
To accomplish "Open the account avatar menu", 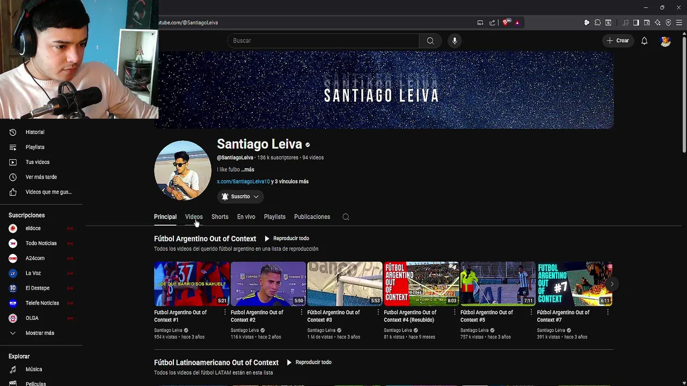I will (x=666, y=41).
